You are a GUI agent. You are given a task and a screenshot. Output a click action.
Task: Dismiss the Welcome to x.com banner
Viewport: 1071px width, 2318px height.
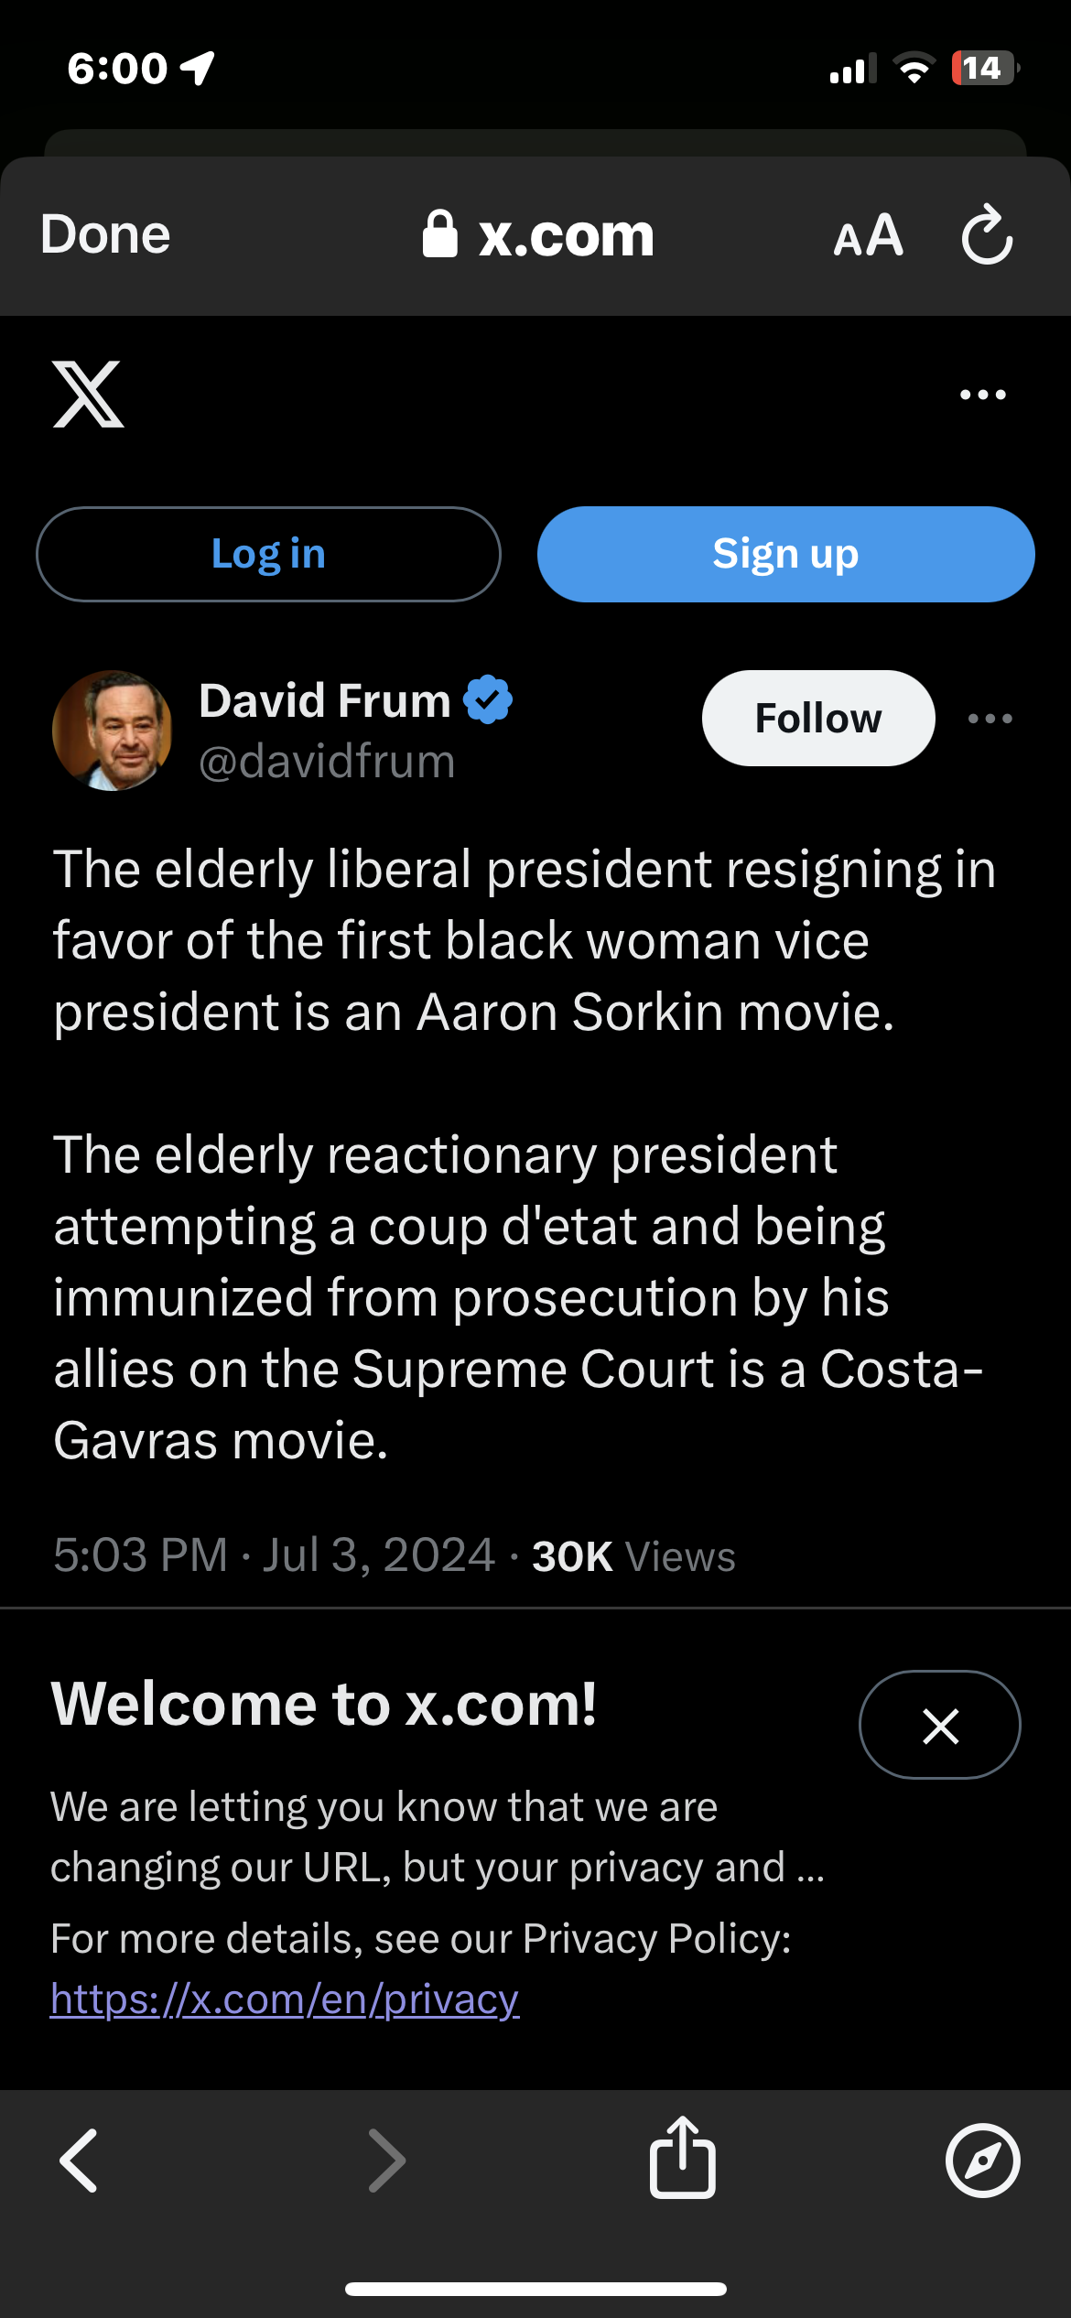(939, 1726)
